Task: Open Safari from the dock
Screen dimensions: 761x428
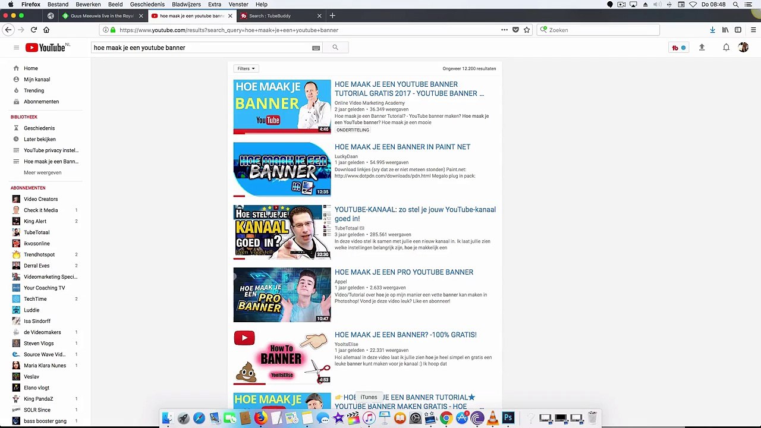Action: tap(199, 418)
